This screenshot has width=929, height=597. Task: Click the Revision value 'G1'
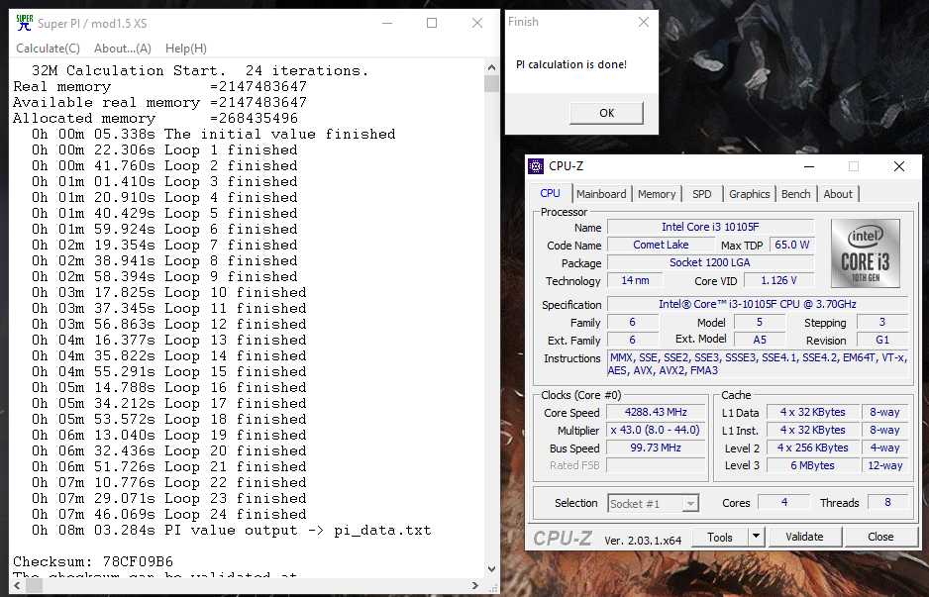(882, 340)
